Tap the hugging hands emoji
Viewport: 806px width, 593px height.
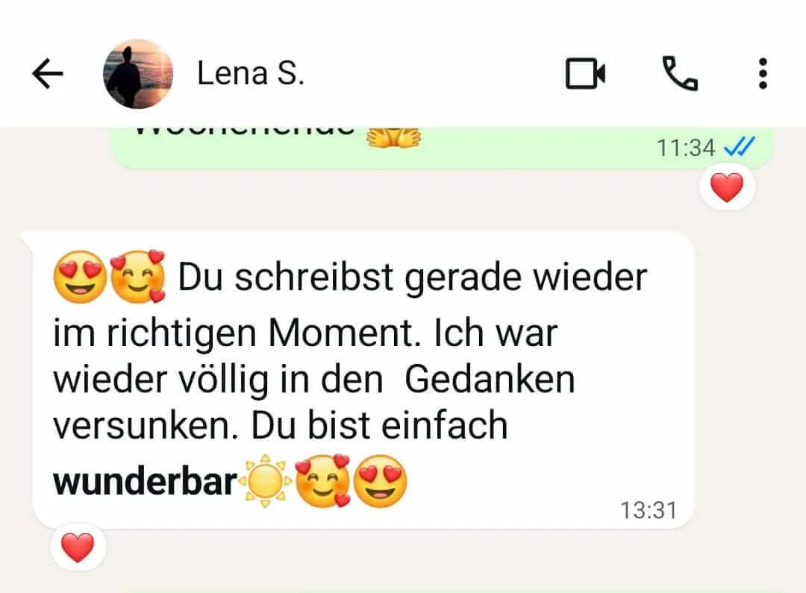click(x=394, y=138)
